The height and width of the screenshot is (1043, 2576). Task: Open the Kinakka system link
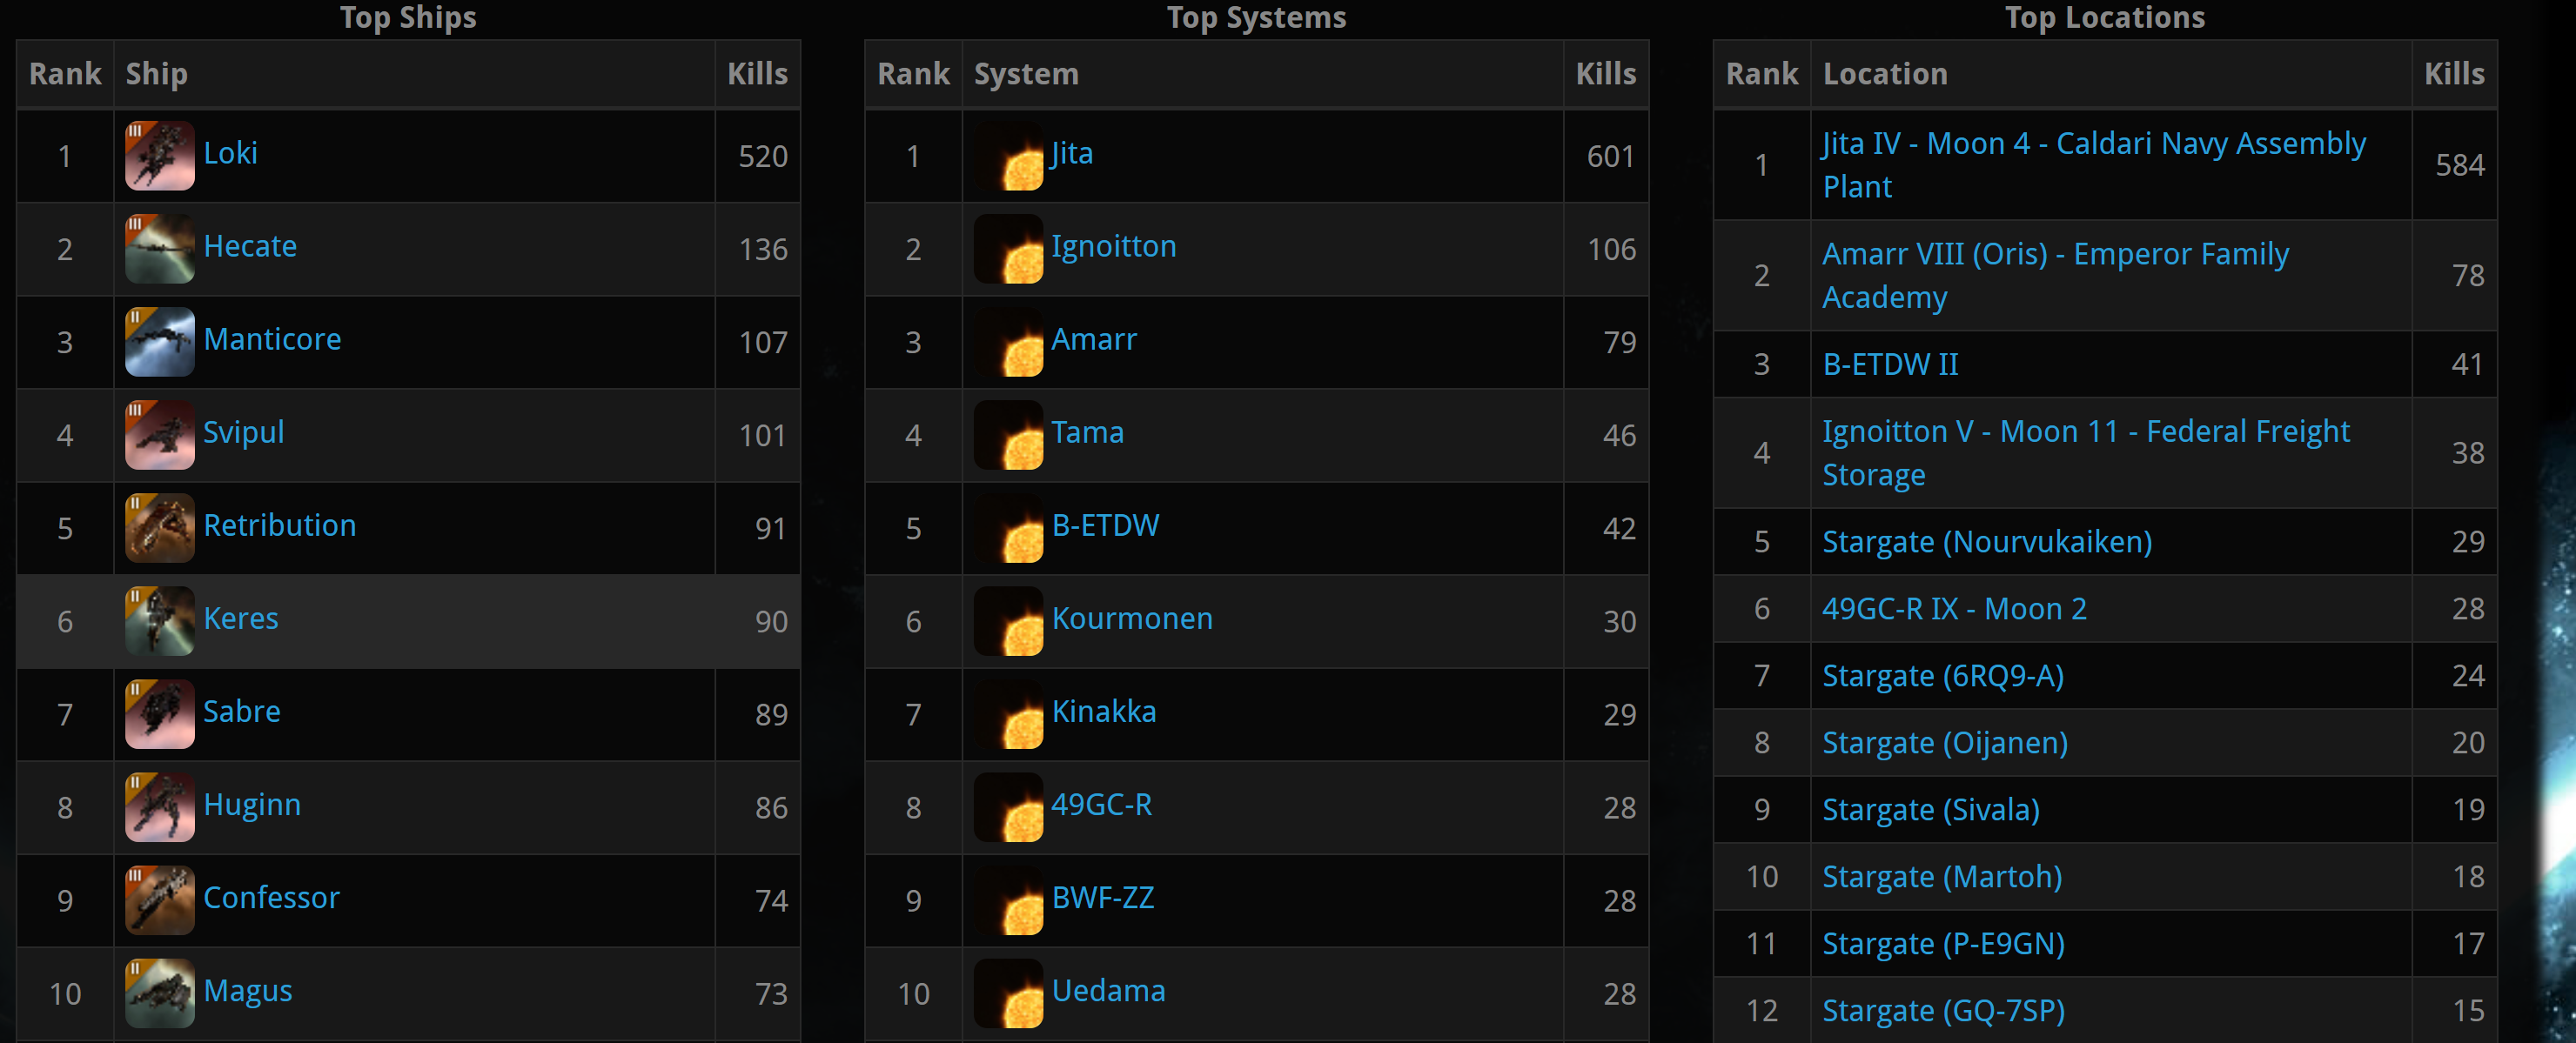point(1104,711)
